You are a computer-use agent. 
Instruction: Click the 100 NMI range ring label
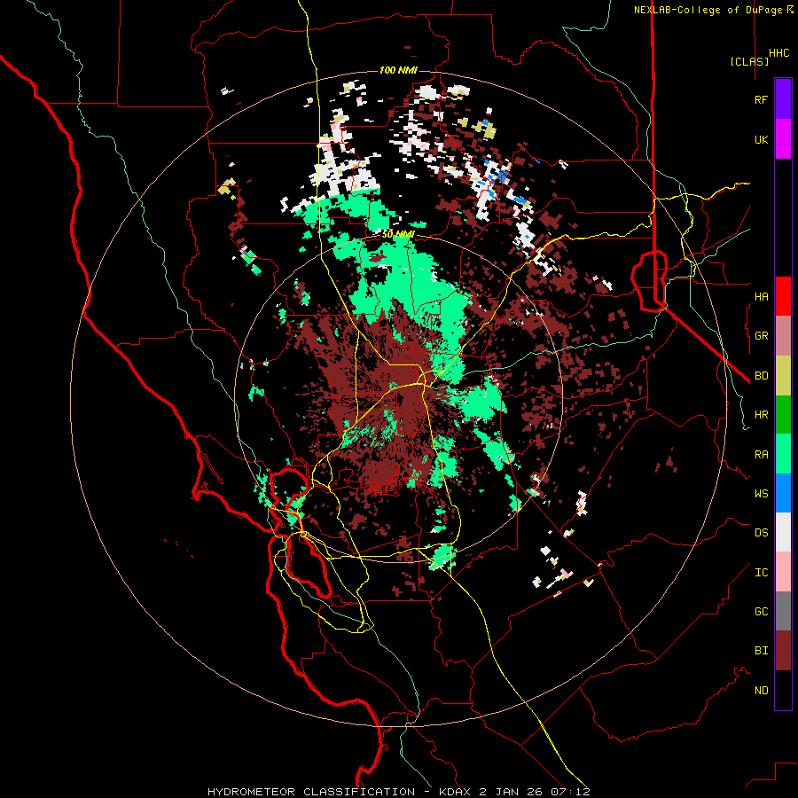click(x=398, y=70)
